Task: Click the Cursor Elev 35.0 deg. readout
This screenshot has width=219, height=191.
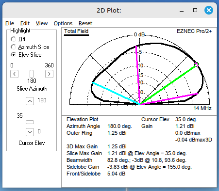Action: [169, 119]
